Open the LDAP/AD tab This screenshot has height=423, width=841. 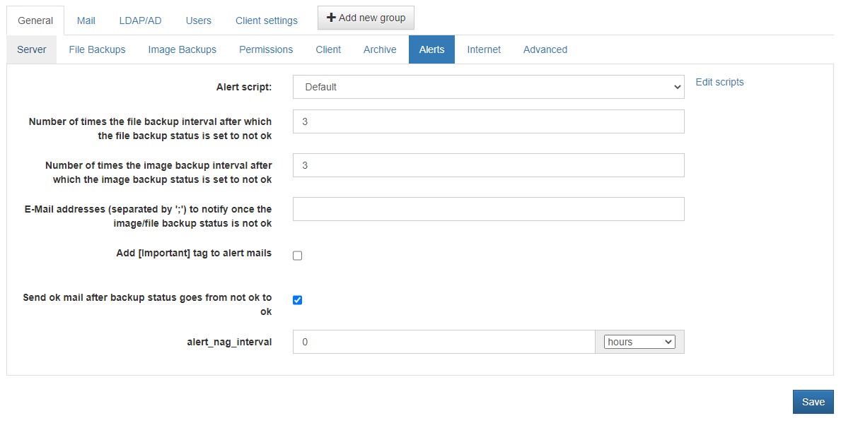(x=140, y=21)
